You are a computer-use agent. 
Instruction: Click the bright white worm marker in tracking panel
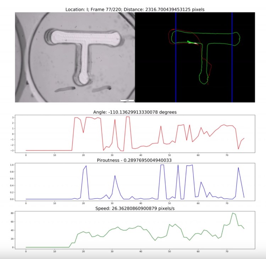coord(192,43)
